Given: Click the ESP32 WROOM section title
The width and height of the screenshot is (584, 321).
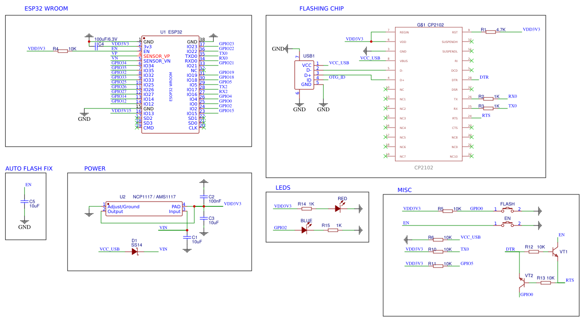Looking at the screenshot, I should pos(46,9).
